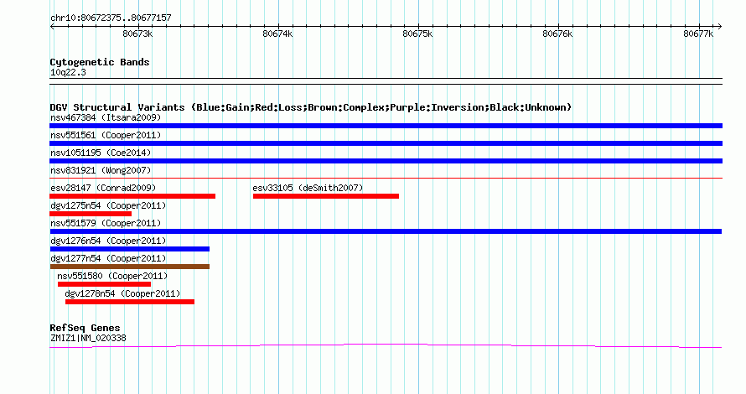Screen dimensions: 746x394
Task: Open the dgv1278n54 (Cooper2011) red bar
Action: coord(130,302)
